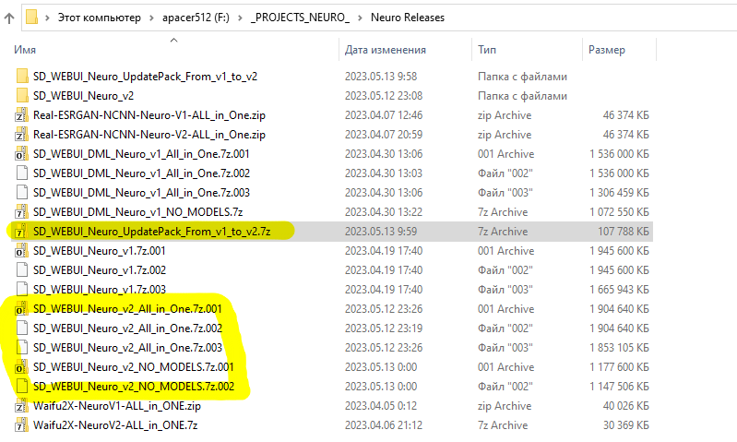
Task: Select file name Real-ESRGAN-NCNN-Neuro-V2-ALL_in_One.zip
Action: (149, 135)
